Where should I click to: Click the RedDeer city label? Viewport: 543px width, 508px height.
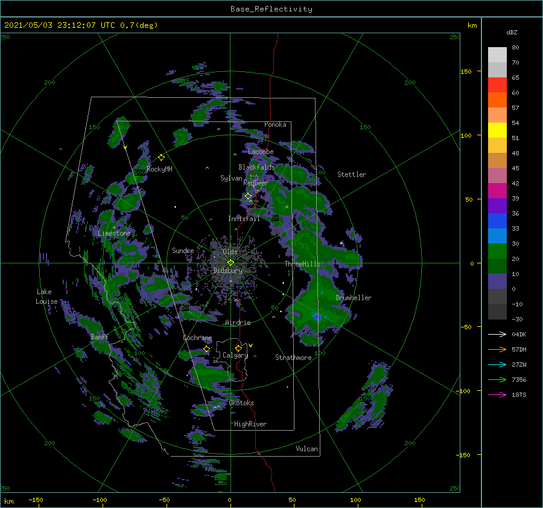pos(256,183)
